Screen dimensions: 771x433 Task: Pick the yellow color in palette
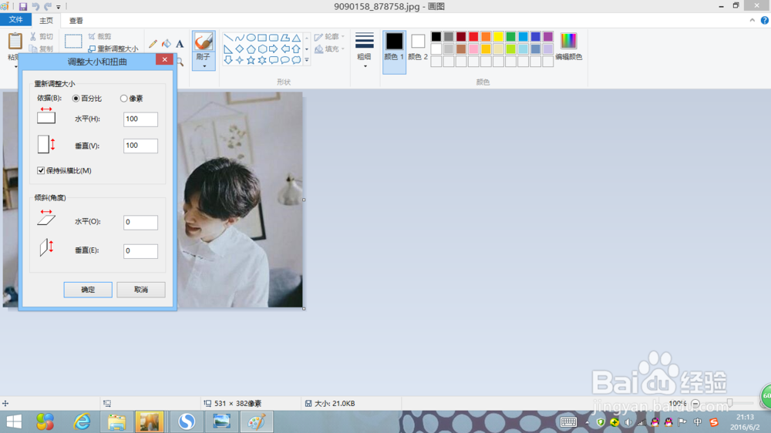498,37
